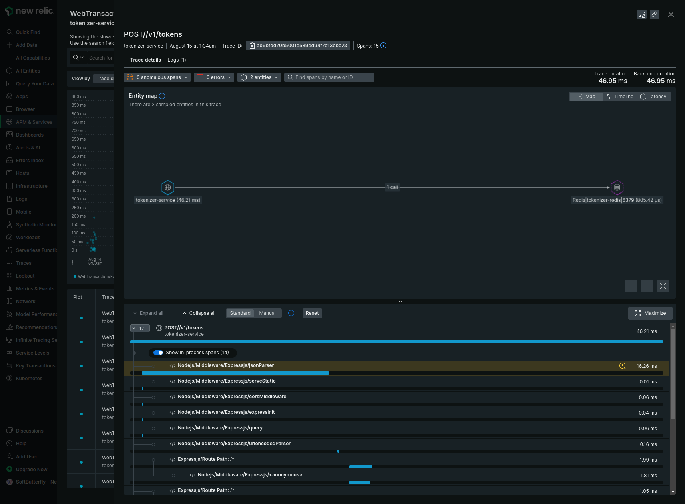Open Add Data in the sidebar

pos(27,45)
